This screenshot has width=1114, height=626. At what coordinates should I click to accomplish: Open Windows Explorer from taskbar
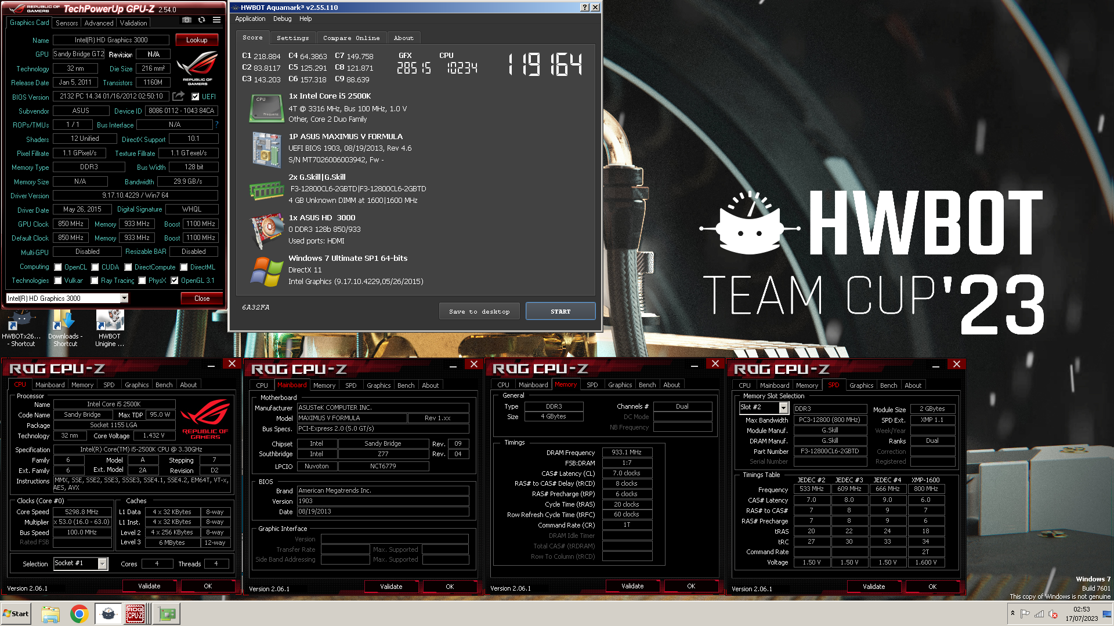(x=50, y=614)
